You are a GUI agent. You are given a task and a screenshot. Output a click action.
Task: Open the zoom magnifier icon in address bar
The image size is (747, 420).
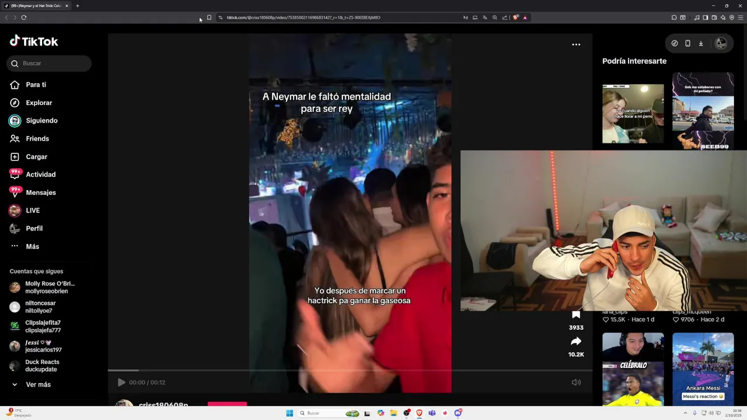[495, 17]
